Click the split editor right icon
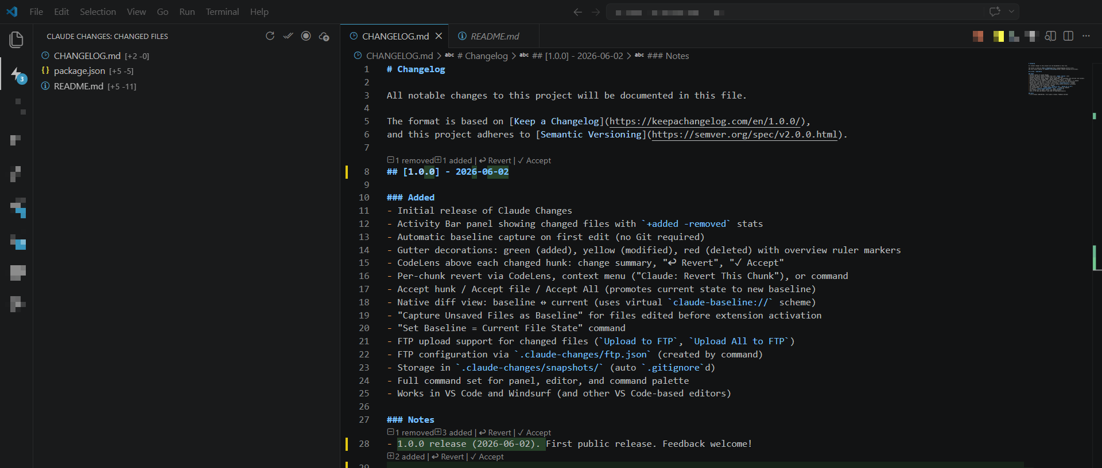Image resolution: width=1102 pixels, height=468 pixels. (x=1068, y=36)
